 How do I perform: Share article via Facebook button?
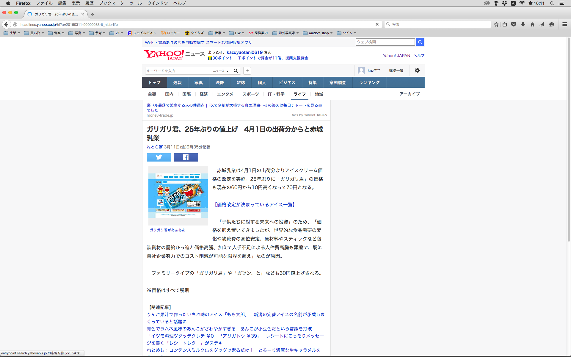click(x=186, y=157)
